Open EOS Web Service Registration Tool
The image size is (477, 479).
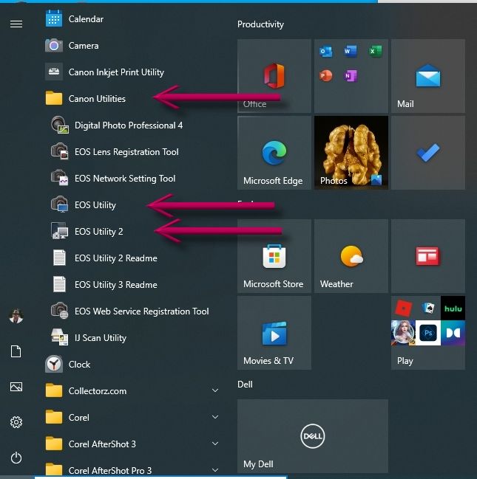(132, 311)
